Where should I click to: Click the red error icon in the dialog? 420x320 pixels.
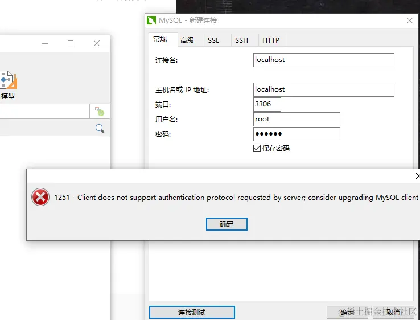click(40, 197)
